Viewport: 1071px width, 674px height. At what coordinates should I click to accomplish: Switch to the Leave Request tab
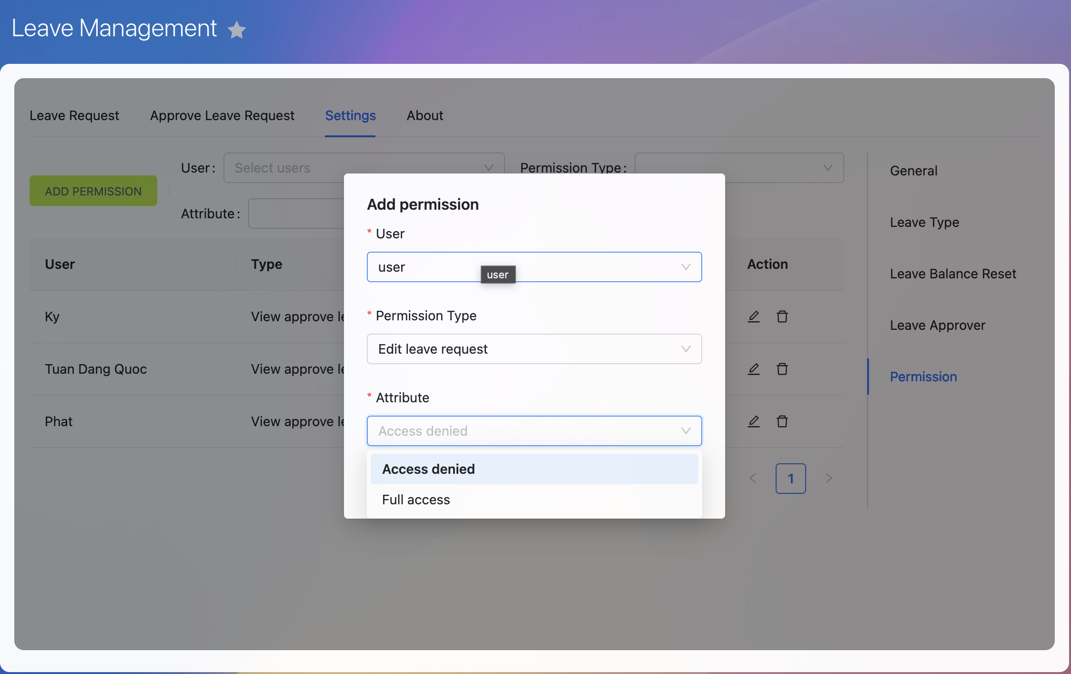pos(74,115)
